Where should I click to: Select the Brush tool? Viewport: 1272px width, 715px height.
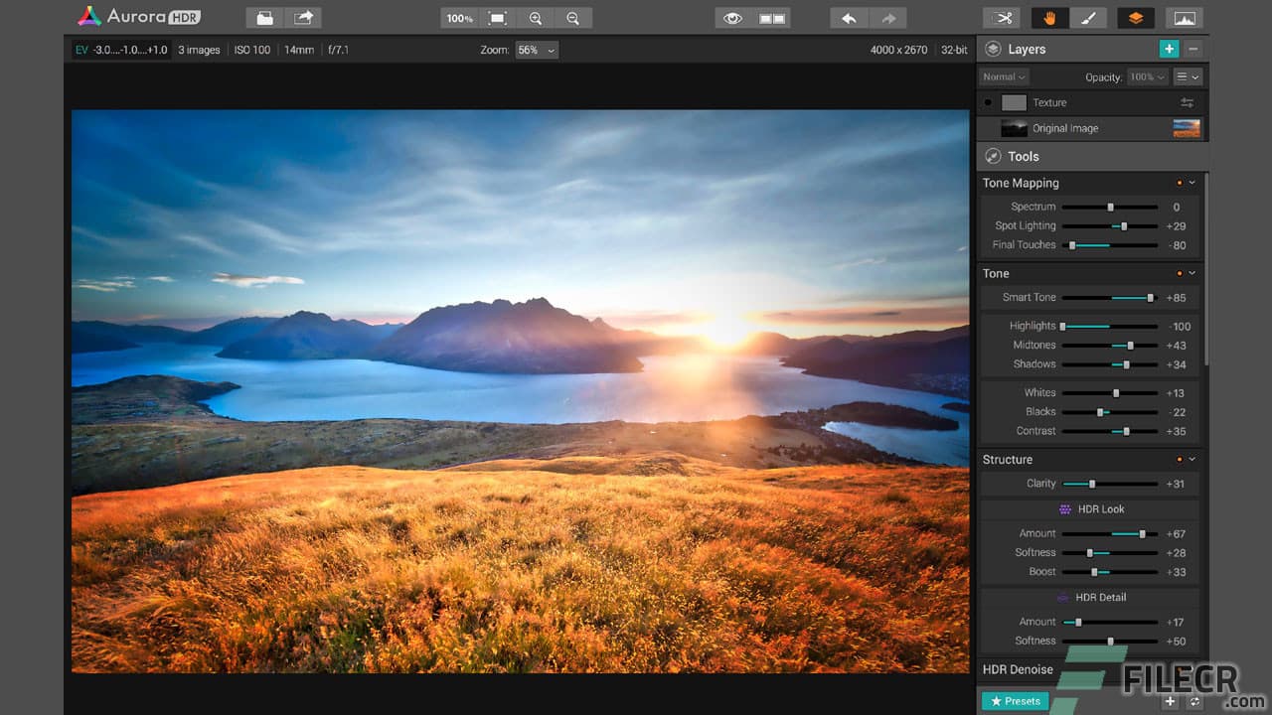point(1089,17)
